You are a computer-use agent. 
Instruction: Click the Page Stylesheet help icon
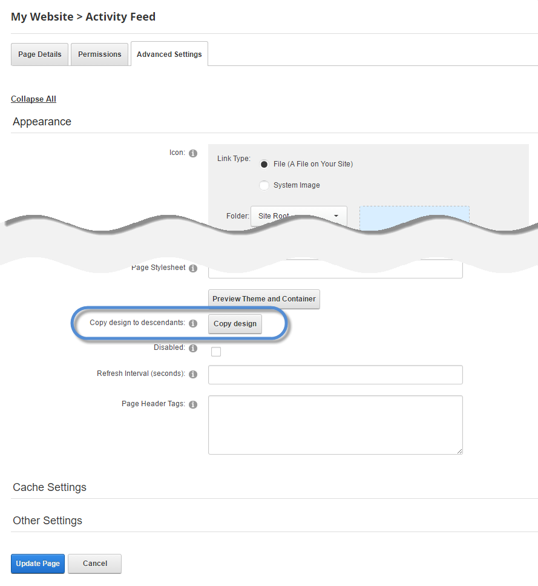click(193, 268)
